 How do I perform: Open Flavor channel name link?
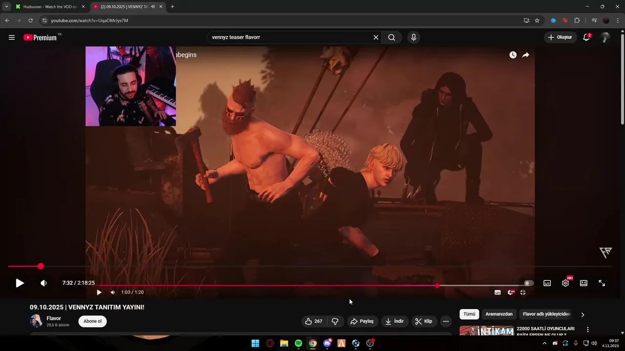(54, 318)
